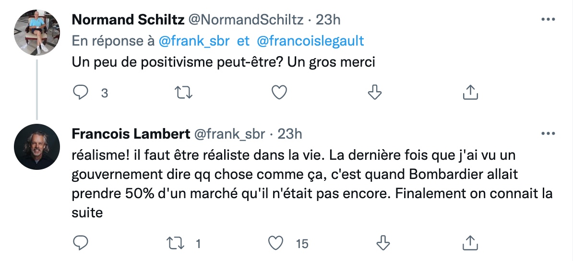Reply to Normand Schiltz's tweet
Screen dimensions: 573x261
pyautogui.click(x=81, y=92)
